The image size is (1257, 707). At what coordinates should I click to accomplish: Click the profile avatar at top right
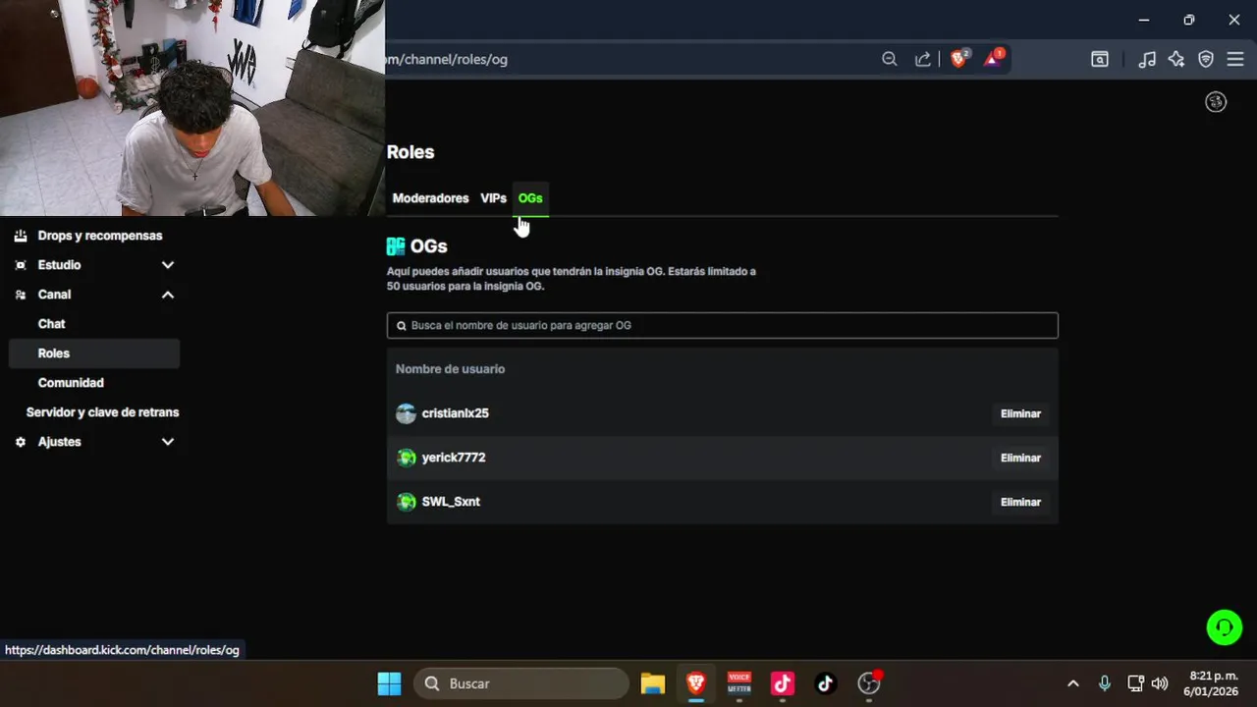tap(1216, 102)
